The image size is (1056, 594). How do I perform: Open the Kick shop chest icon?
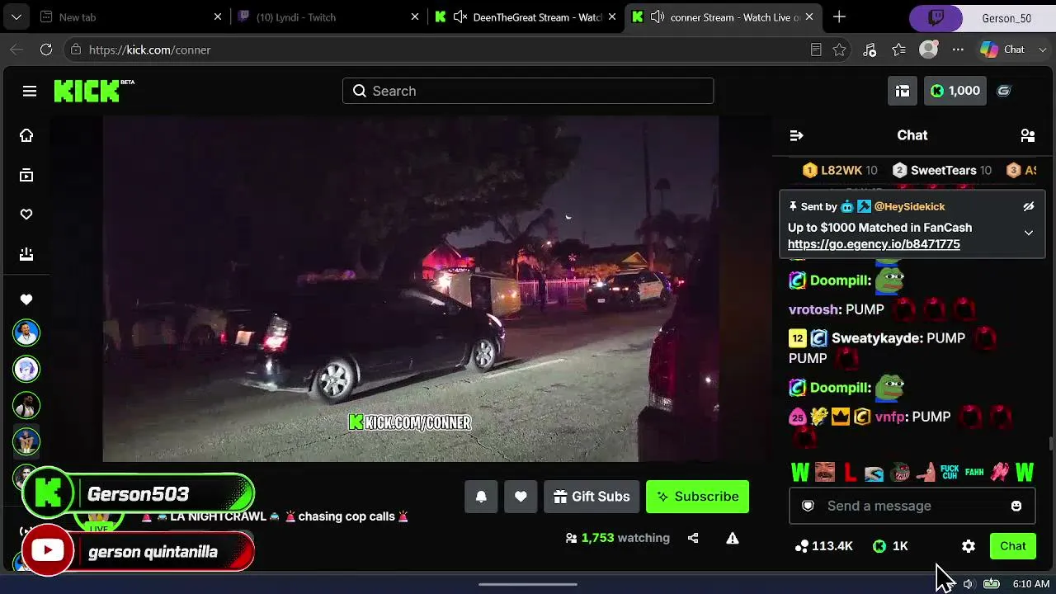click(903, 91)
